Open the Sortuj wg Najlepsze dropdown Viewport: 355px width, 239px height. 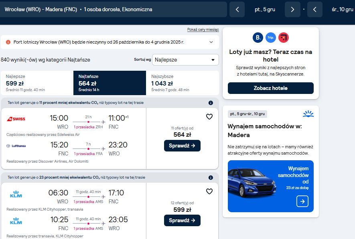click(x=185, y=60)
